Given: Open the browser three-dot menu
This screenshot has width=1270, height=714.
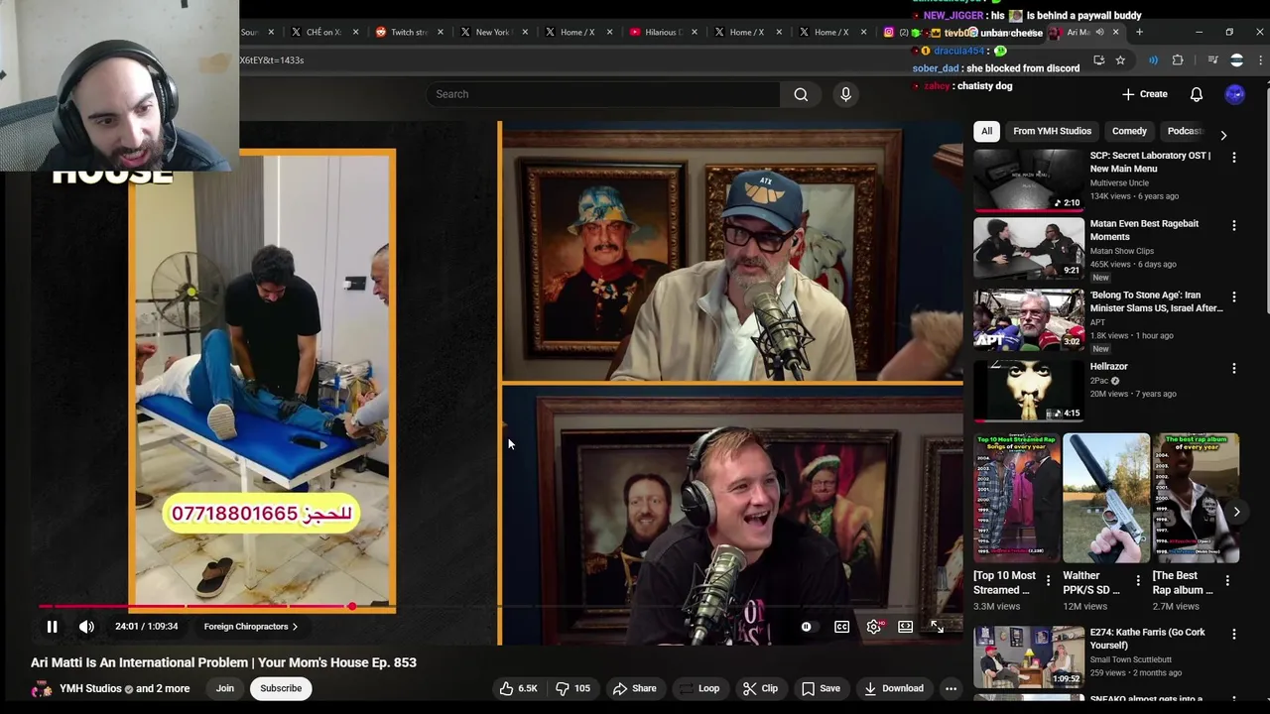Looking at the screenshot, I should pyautogui.click(x=1261, y=60).
